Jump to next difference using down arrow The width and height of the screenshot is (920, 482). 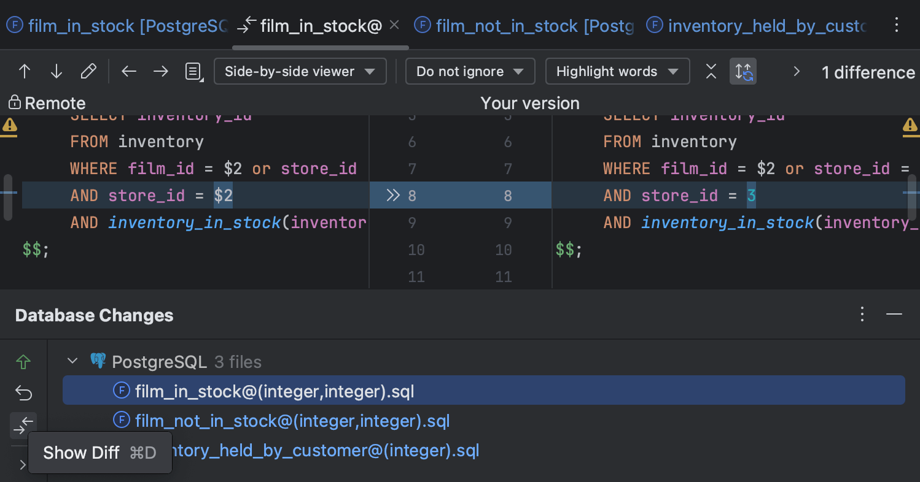click(x=56, y=71)
